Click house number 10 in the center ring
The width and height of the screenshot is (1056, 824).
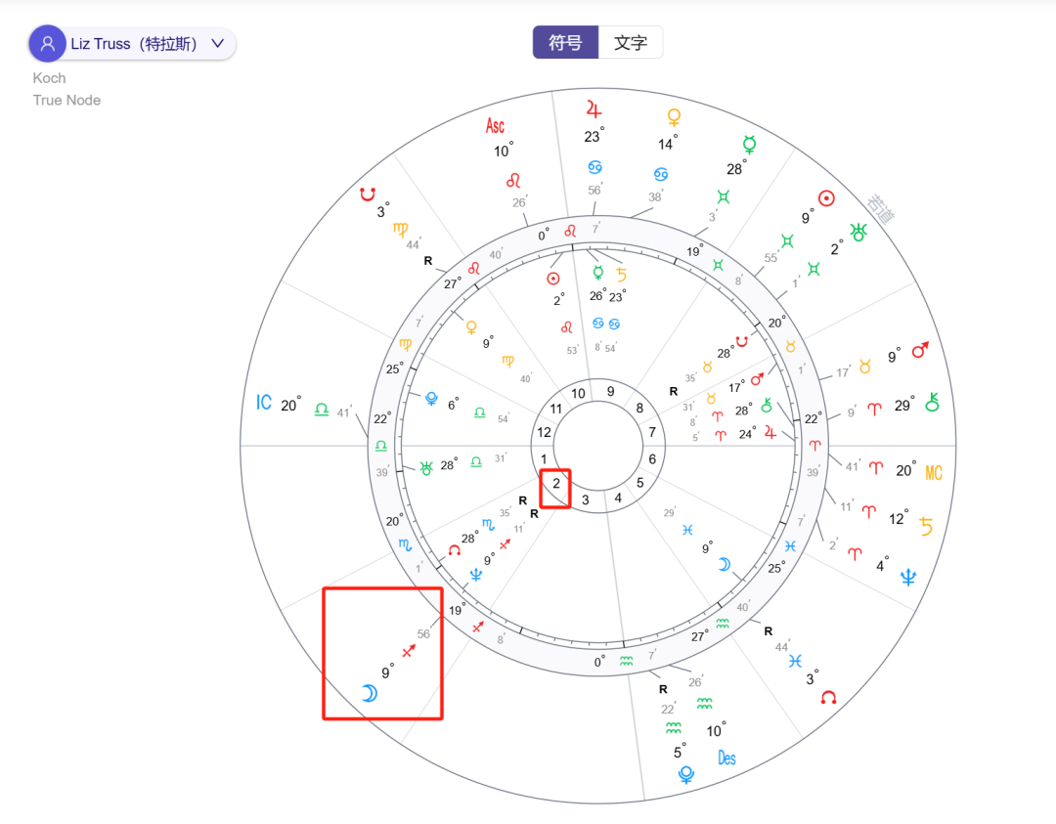point(578,394)
